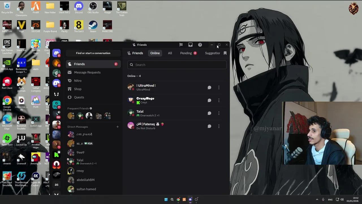Image resolution: width=362 pixels, height=204 pixels.
Task: Open the flame server icon
Action: click(57, 63)
